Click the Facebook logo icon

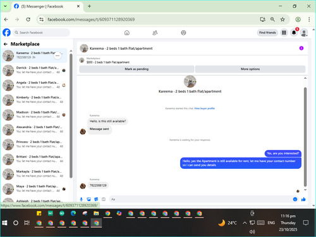click(x=6, y=33)
